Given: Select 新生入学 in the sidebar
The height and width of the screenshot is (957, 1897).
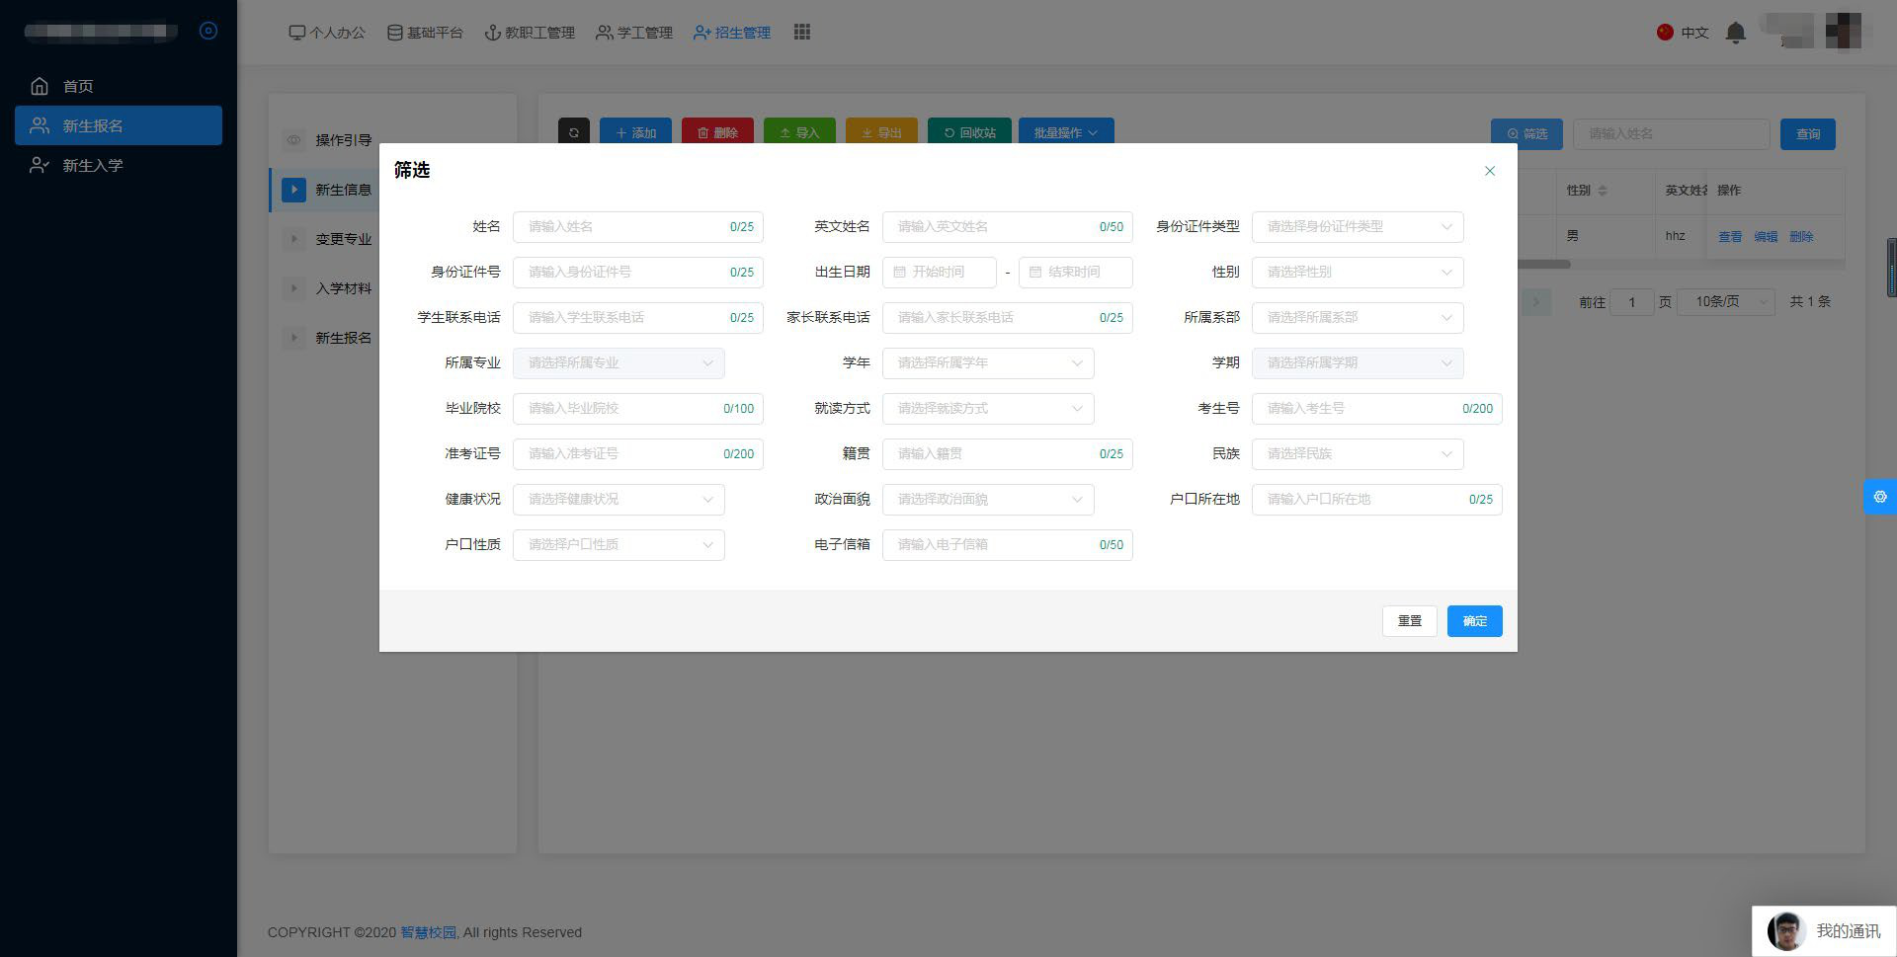Looking at the screenshot, I should [x=93, y=165].
